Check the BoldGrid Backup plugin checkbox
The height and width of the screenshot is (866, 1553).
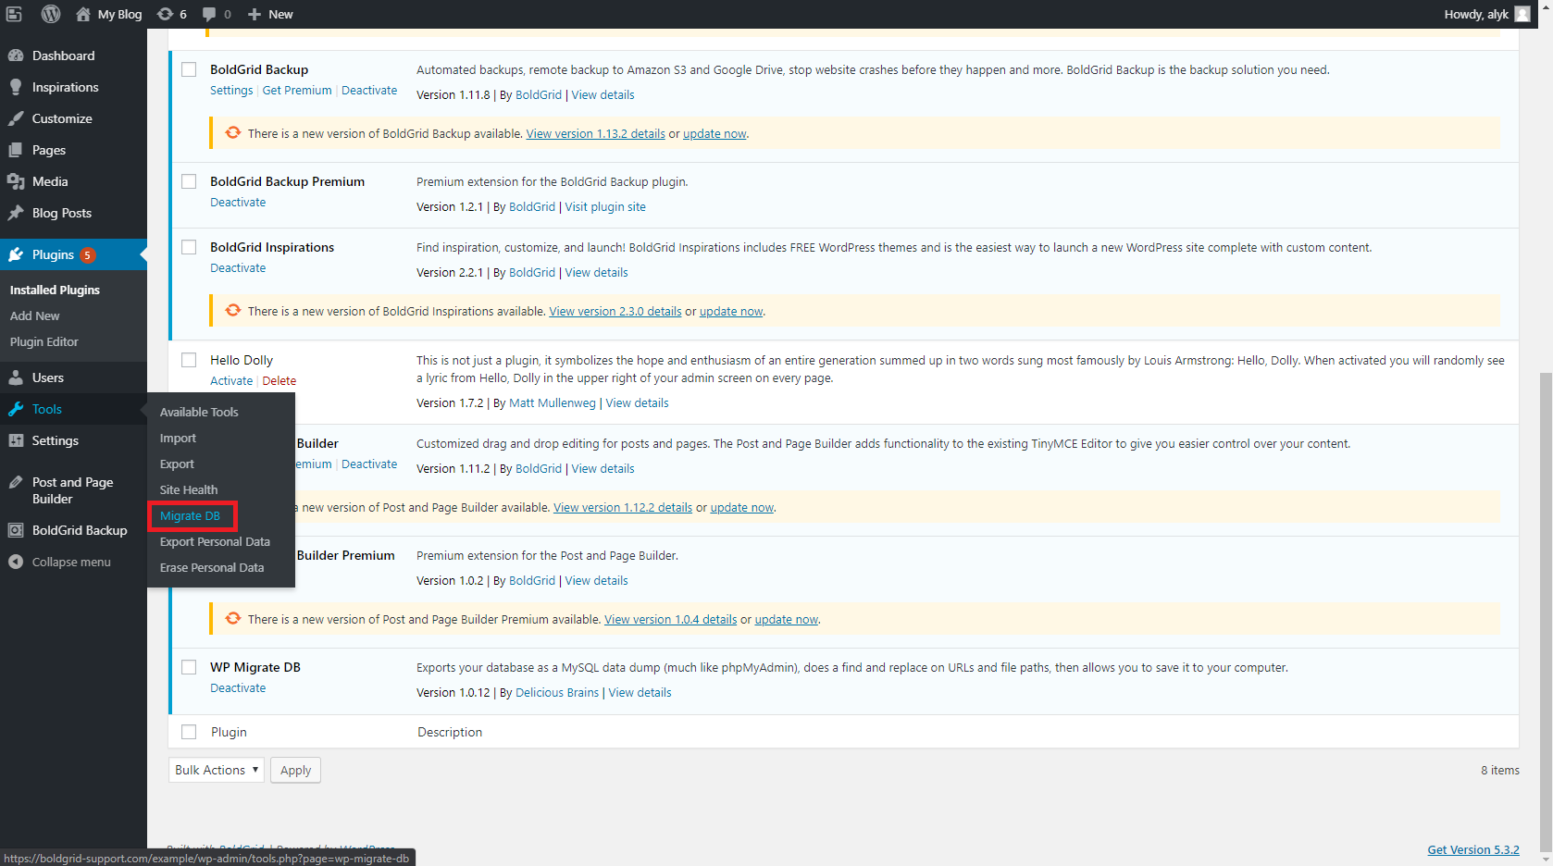[x=189, y=69]
